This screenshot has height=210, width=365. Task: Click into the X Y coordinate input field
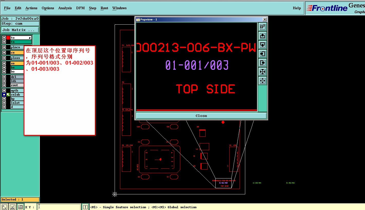coord(59,207)
